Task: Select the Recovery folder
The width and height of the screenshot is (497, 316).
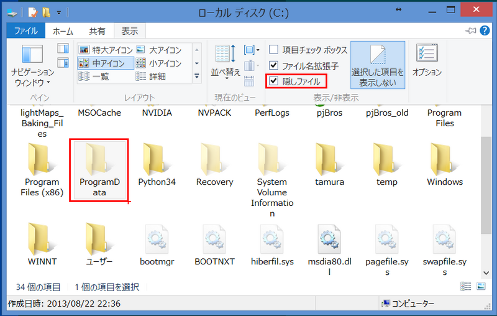Action: (214, 165)
